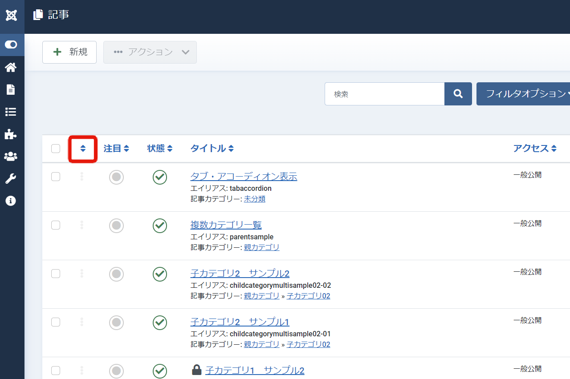The height and width of the screenshot is (379, 570).
Task: Click the Joomla logo icon
Action: point(12,16)
